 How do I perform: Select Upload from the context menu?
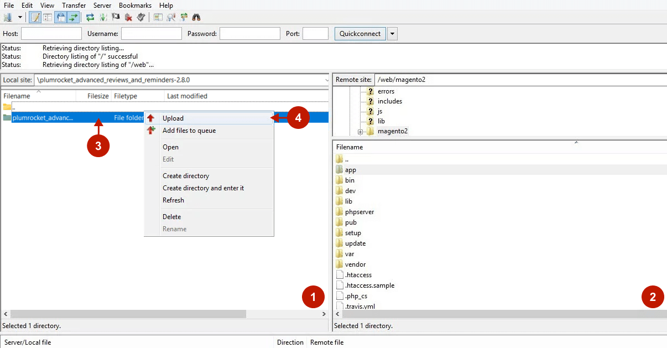[173, 118]
